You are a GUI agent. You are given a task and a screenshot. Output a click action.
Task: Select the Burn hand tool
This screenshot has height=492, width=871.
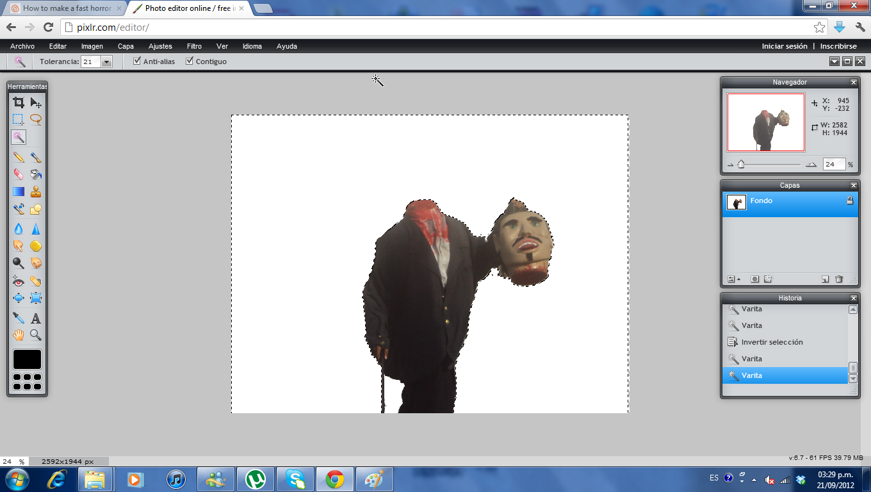click(36, 263)
